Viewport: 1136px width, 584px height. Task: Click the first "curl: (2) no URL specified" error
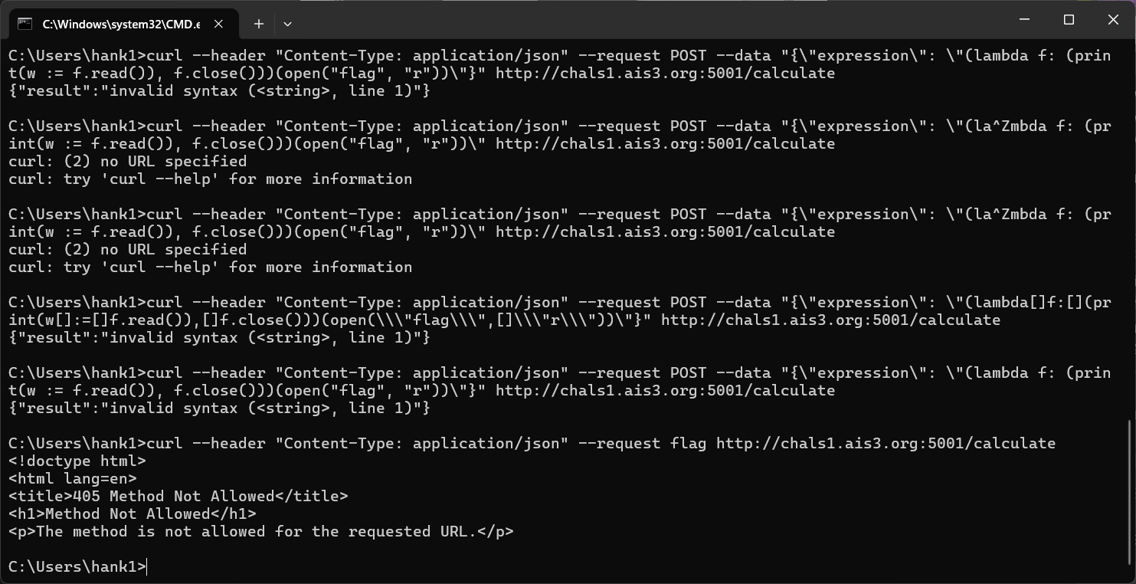click(x=127, y=162)
